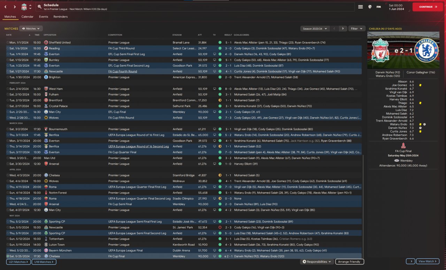This screenshot has width=446, height=270.
Task: Open the Season 2023/24 dropdown
Action: pos(315,29)
